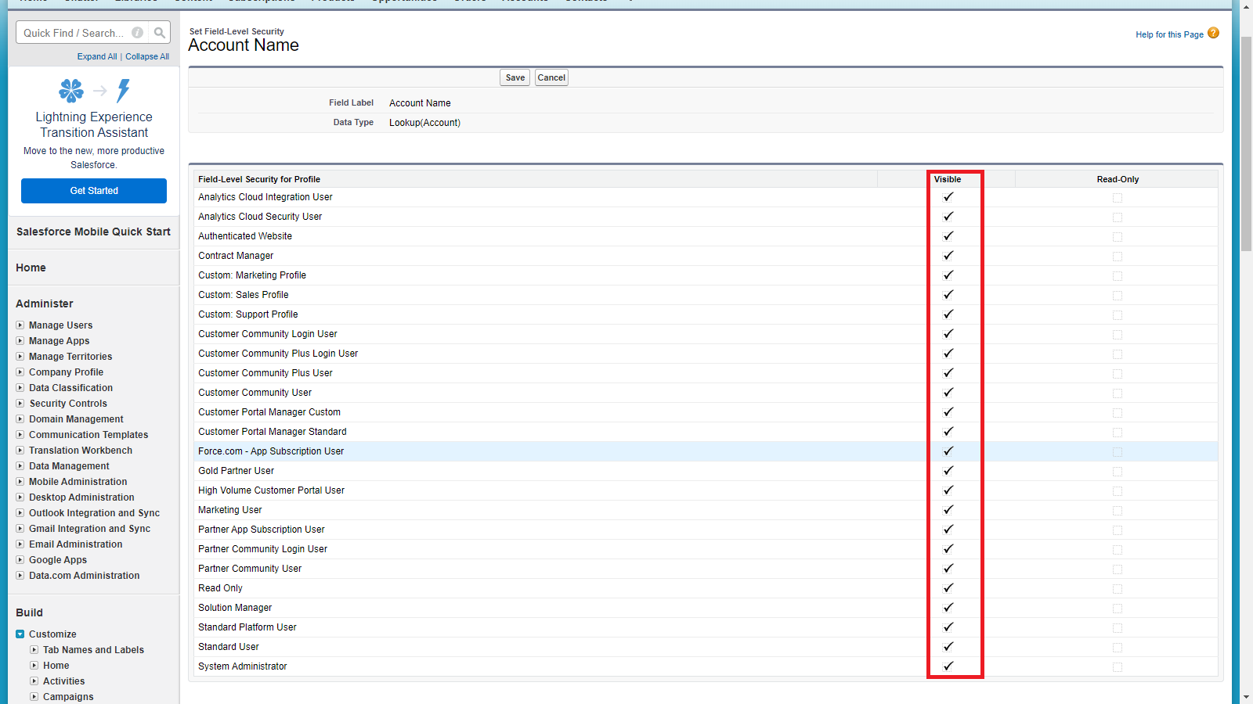The width and height of the screenshot is (1253, 704).
Task: Save the field-level security settings
Action: 515,77
